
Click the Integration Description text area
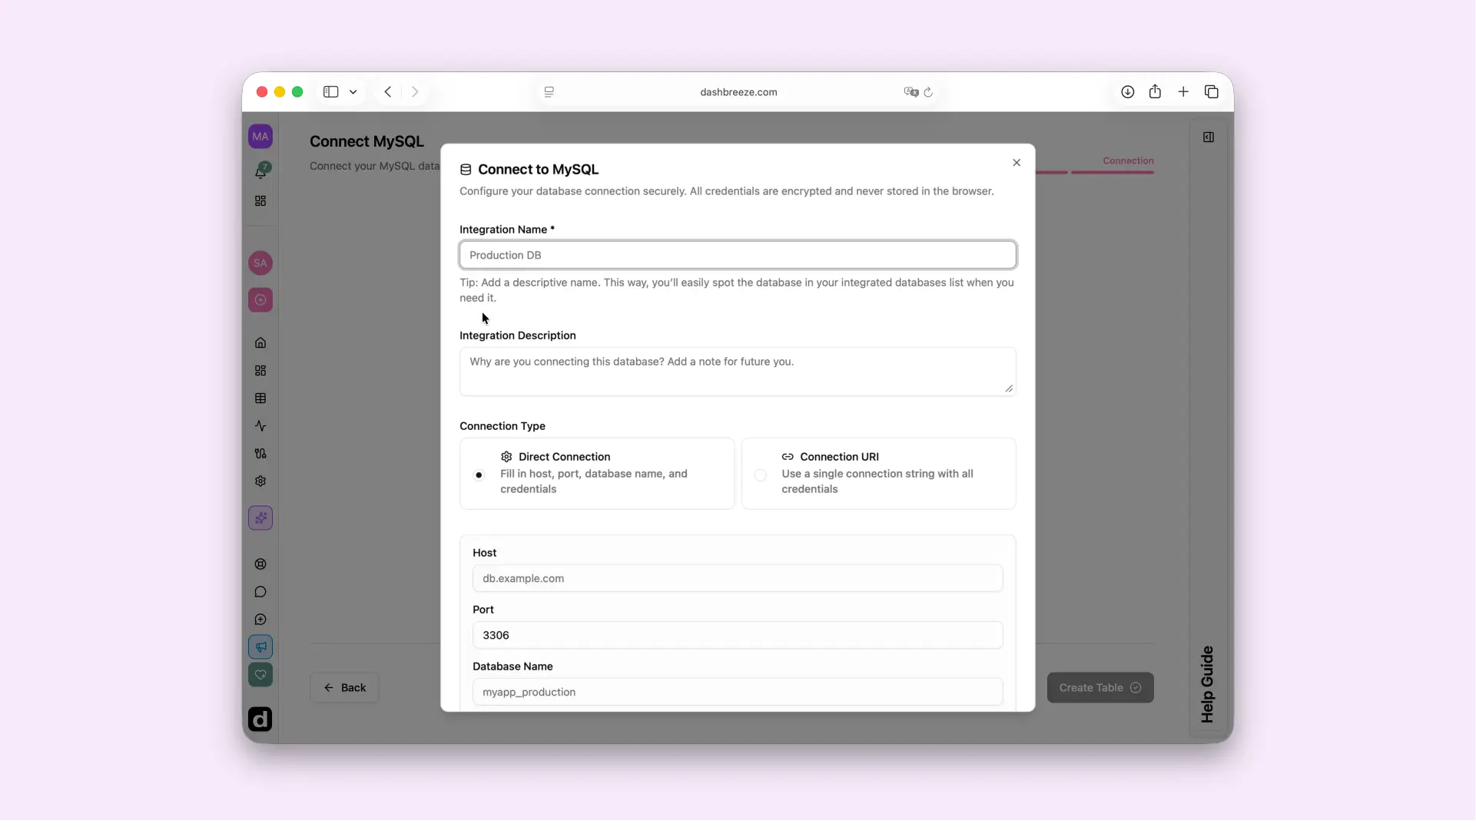point(738,372)
